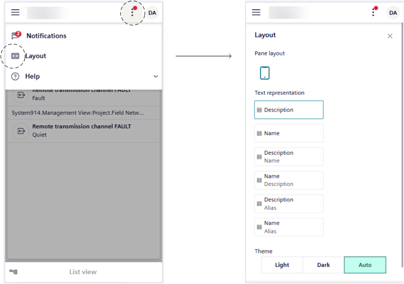Open Notifications menu entry
The width and height of the screenshot is (404, 284).
coord(46,36)
